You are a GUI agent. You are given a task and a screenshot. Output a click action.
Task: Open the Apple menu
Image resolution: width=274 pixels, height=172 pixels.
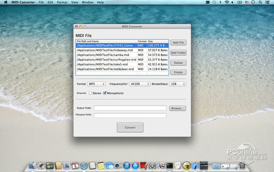pos(5,2)
